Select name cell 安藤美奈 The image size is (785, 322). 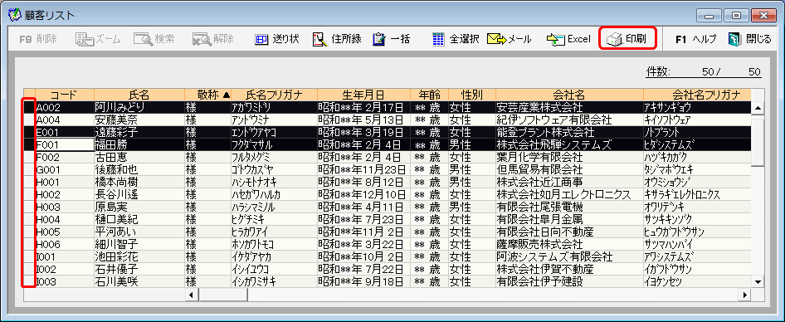(x=139, y=120)
